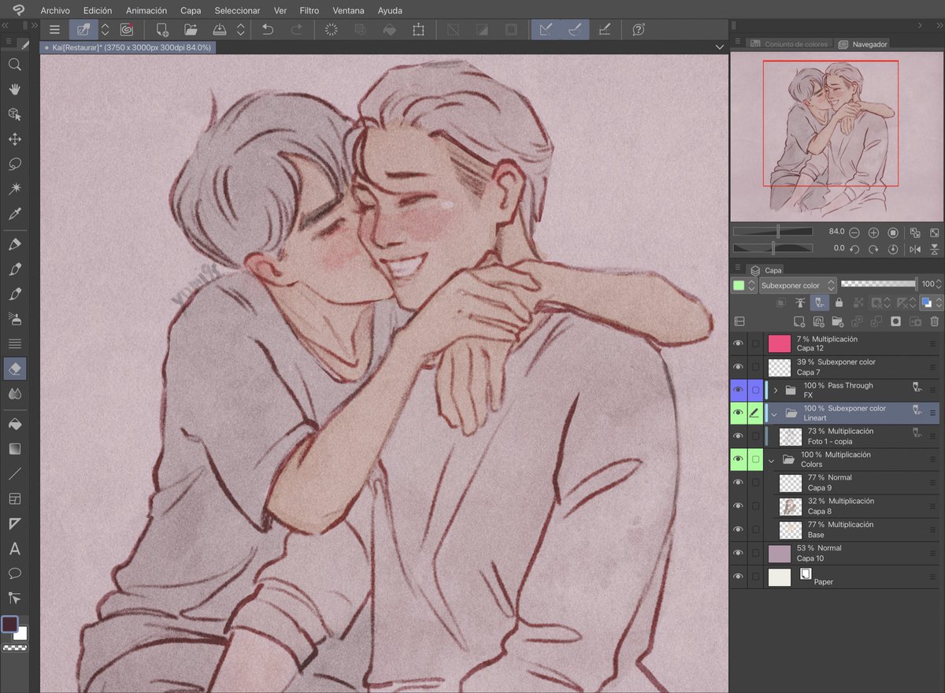The image size is (945, 693).
Task: Hide the Capa 10 layer
Action: [x=738, y=553]
